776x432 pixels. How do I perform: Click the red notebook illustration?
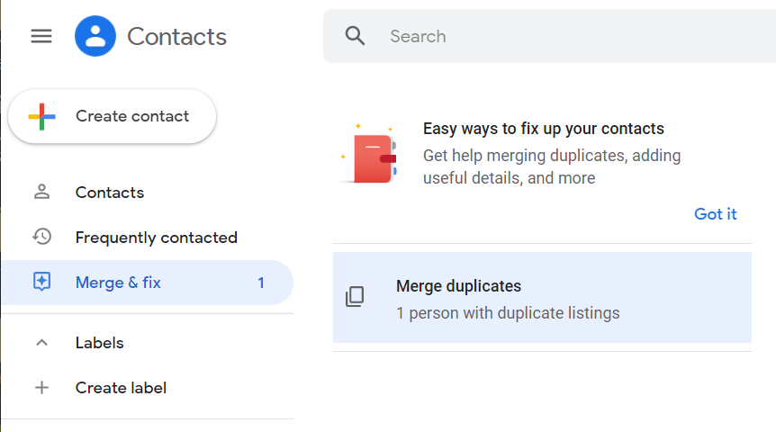point(369,154)
